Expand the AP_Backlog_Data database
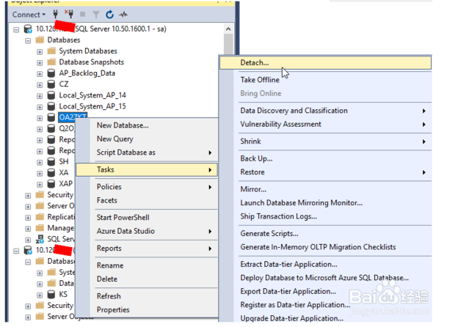Image resolution: width=455 pixels, height=327 pixels. coord(40,73)
